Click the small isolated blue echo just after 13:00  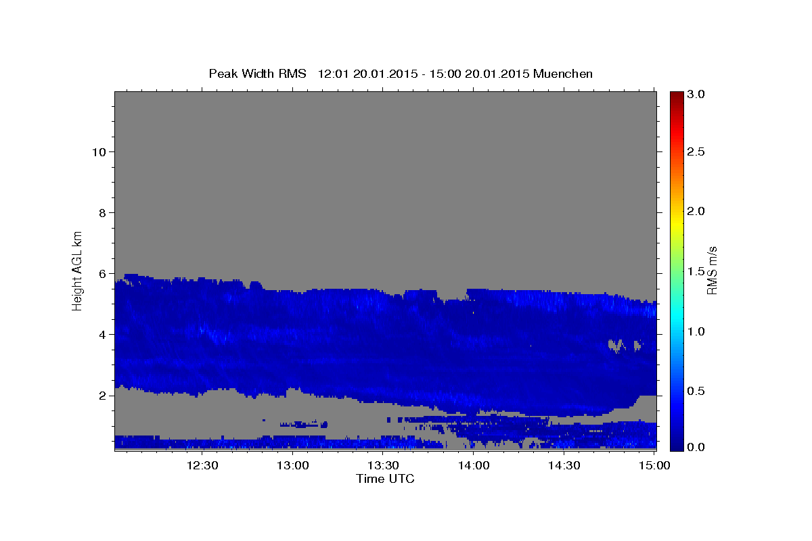point(303,424)
